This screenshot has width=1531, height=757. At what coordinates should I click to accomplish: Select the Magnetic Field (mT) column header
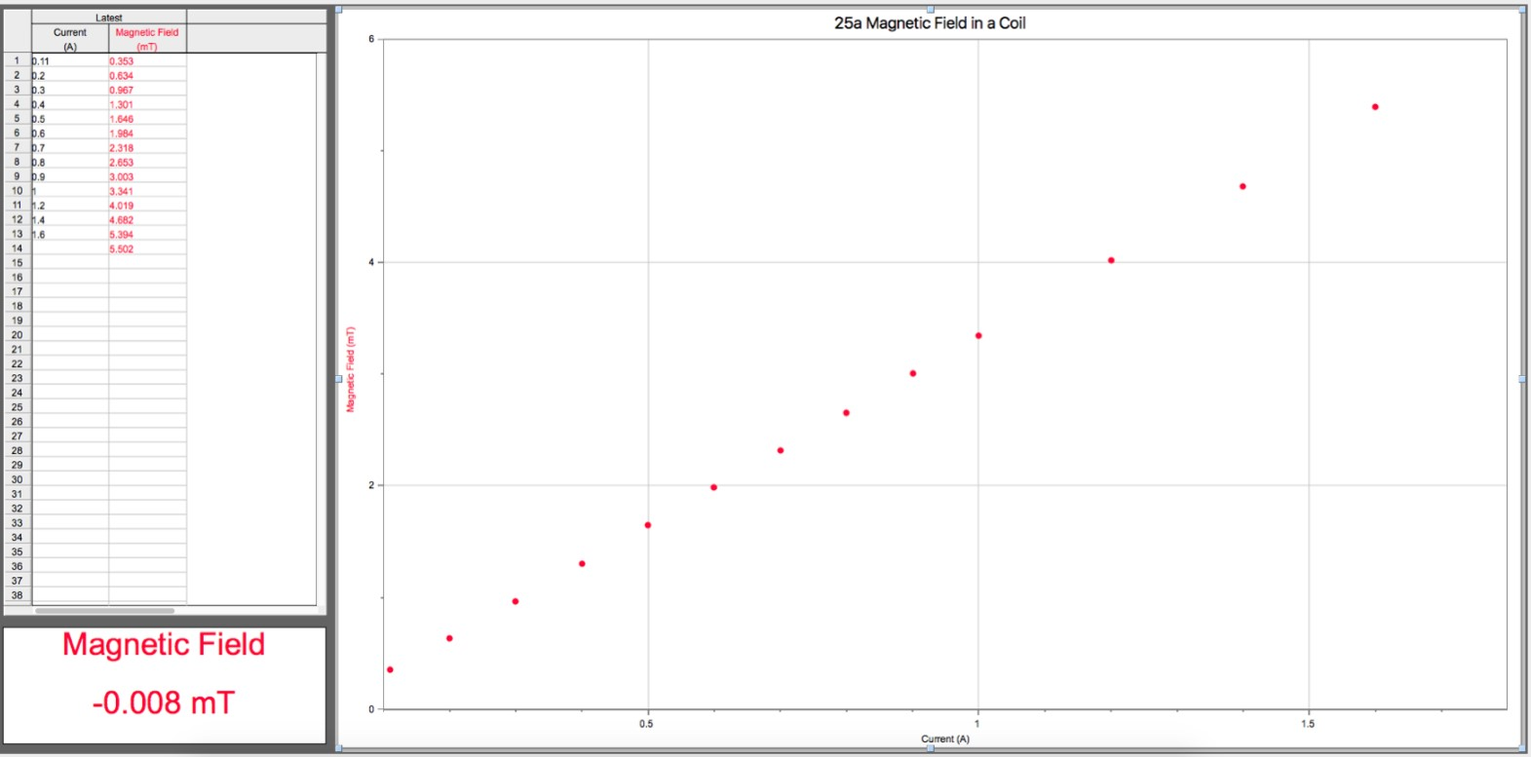[x=147, y=39]
